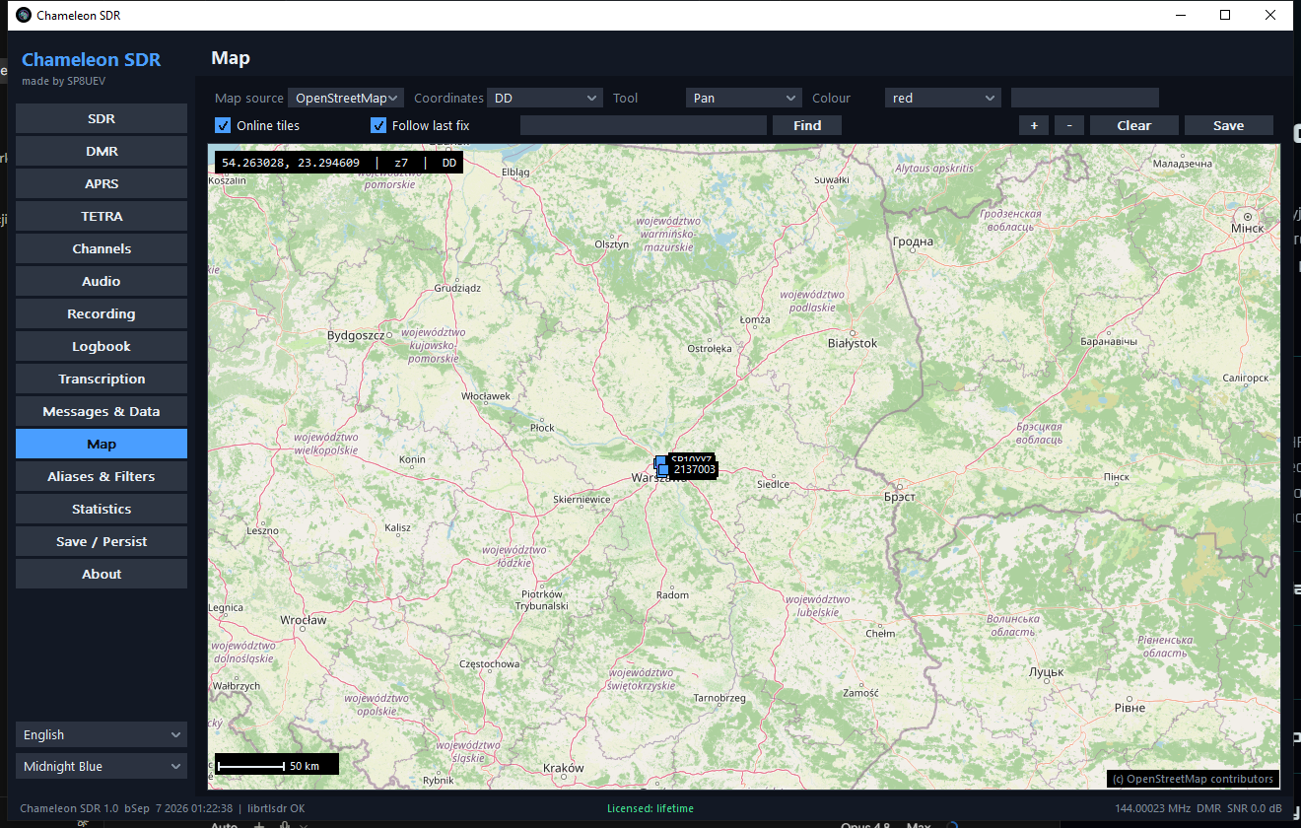This screenshot has height=828, width=1301.
Task: Switch to the Audio section
Action: (102, 281)
